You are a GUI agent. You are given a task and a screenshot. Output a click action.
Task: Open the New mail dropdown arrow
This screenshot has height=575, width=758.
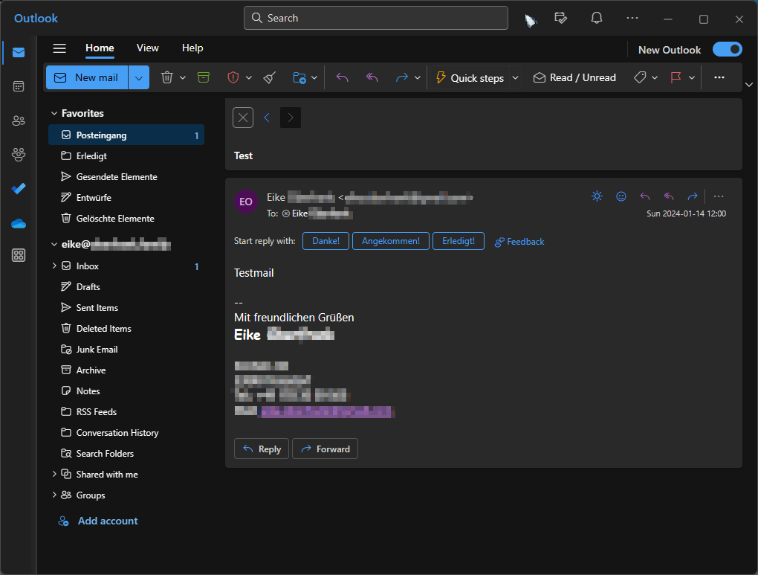(x=139, y=78)
